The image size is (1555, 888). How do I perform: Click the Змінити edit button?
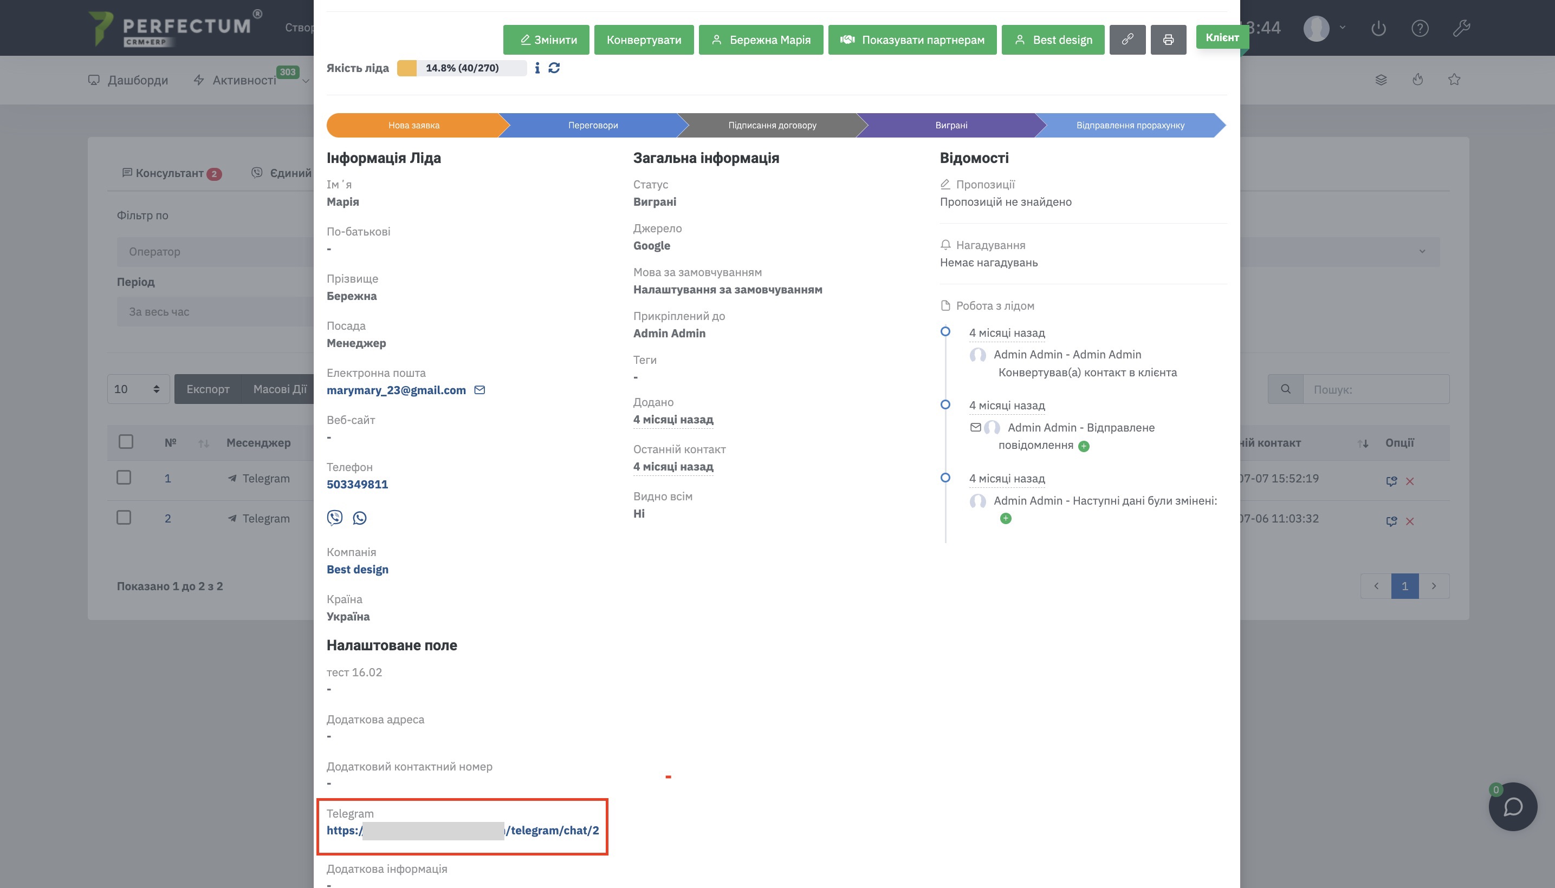[x=546, y=40]
